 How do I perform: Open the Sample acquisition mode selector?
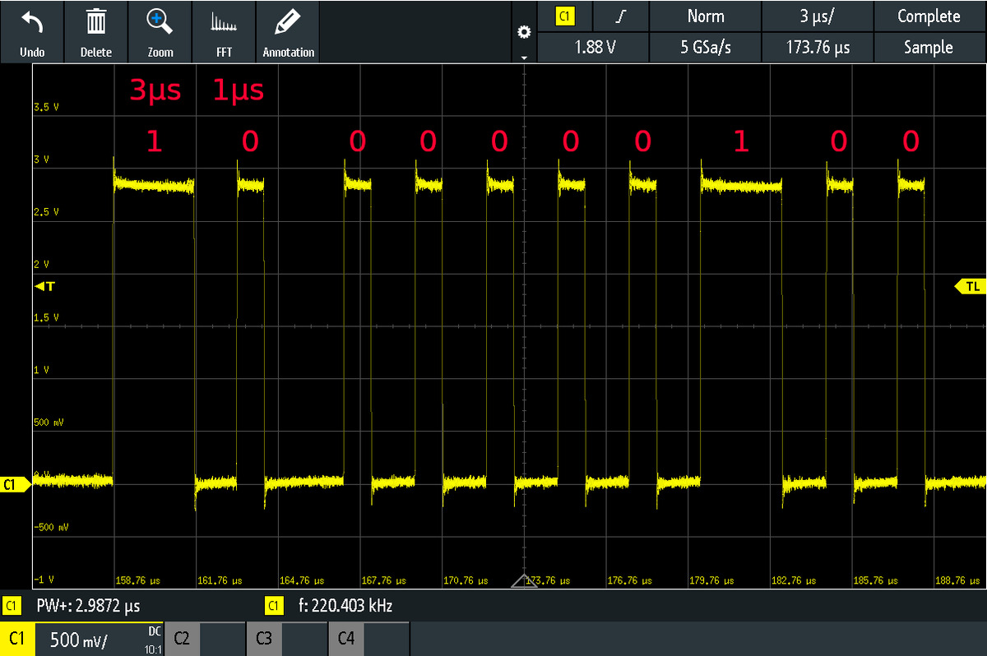click(928, 48)
